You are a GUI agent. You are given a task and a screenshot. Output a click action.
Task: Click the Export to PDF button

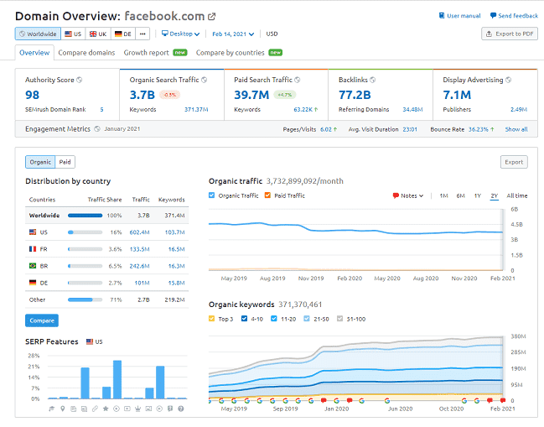point(510,34)
